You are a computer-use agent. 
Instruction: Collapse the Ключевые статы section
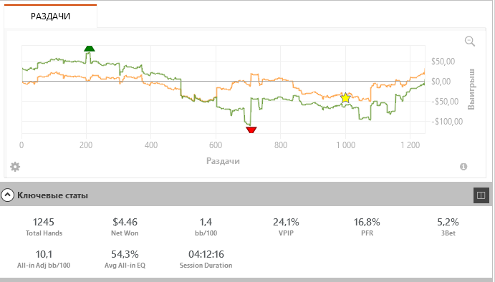pyautogui.click(x=7, y=195)
